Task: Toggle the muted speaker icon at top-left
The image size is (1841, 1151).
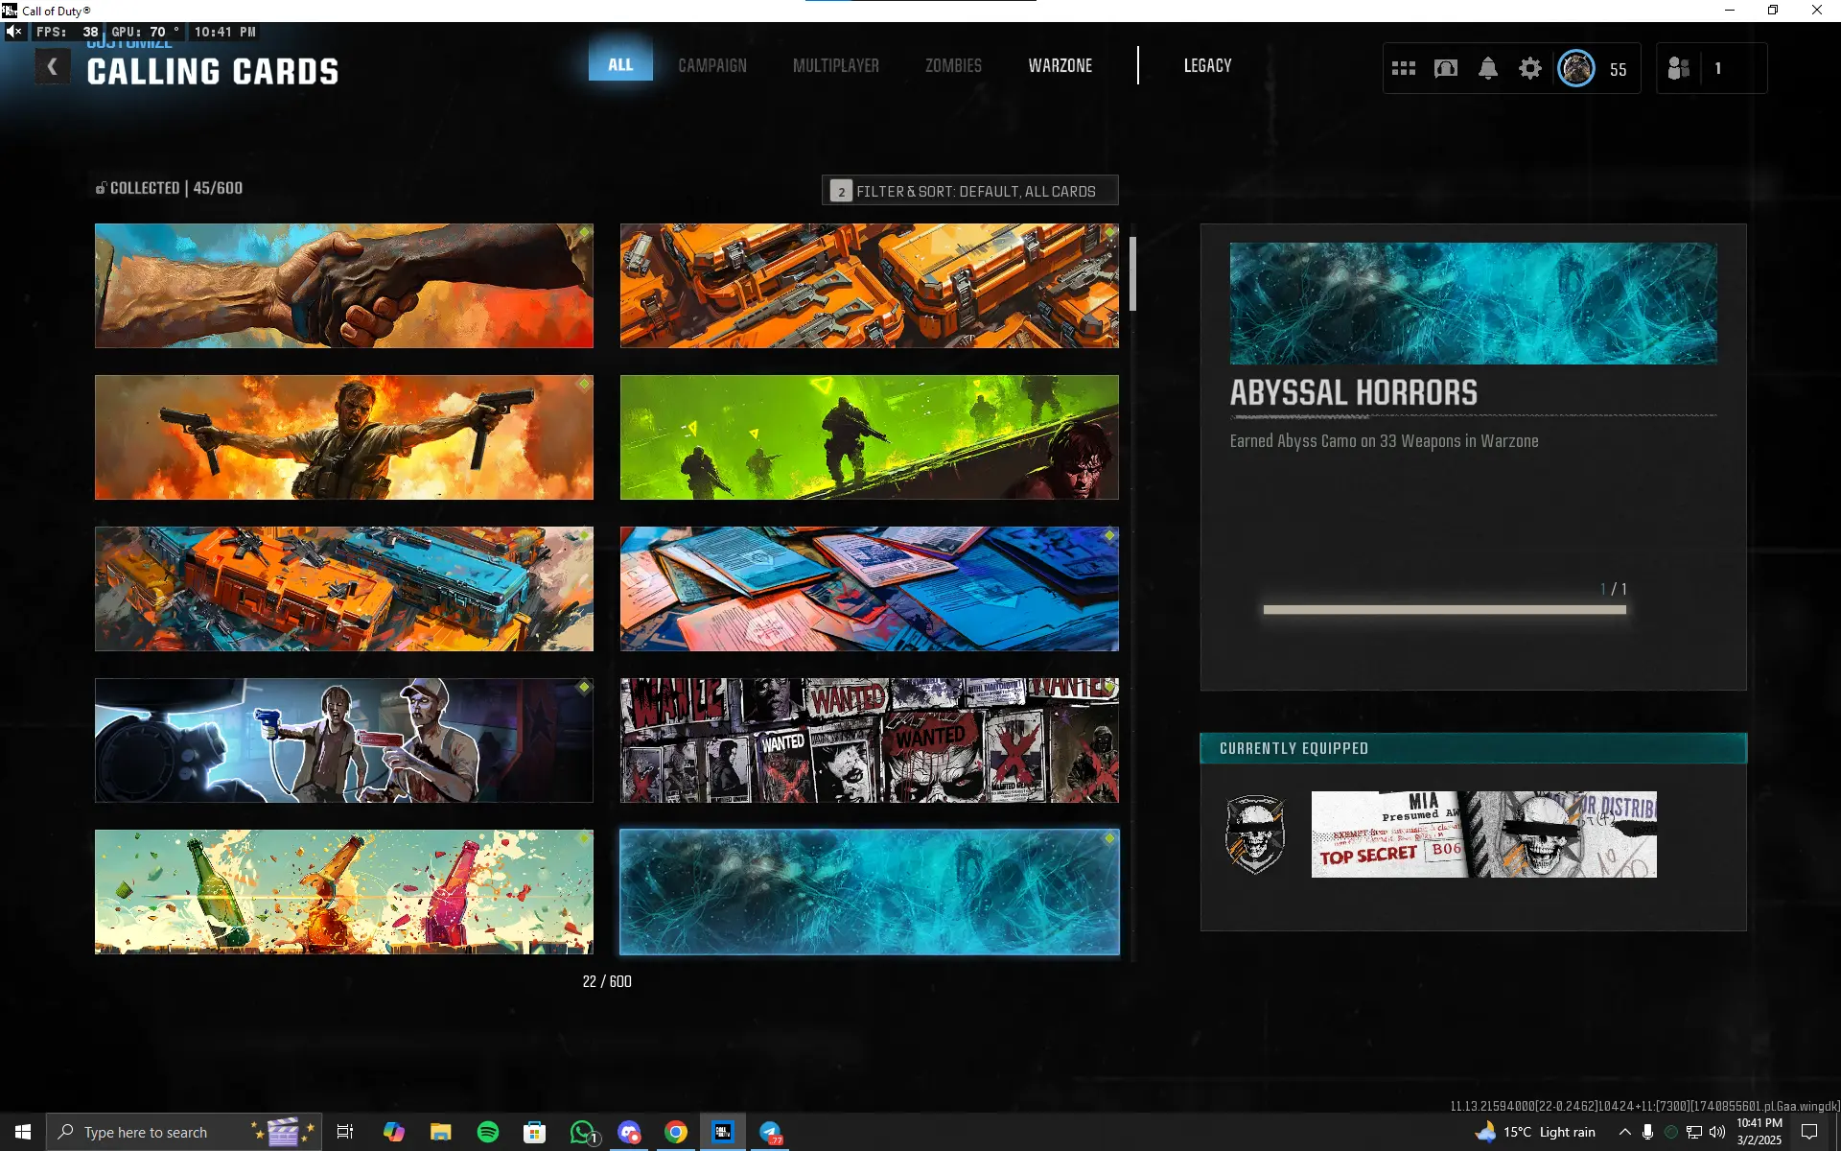Action: tap(13, 32)
